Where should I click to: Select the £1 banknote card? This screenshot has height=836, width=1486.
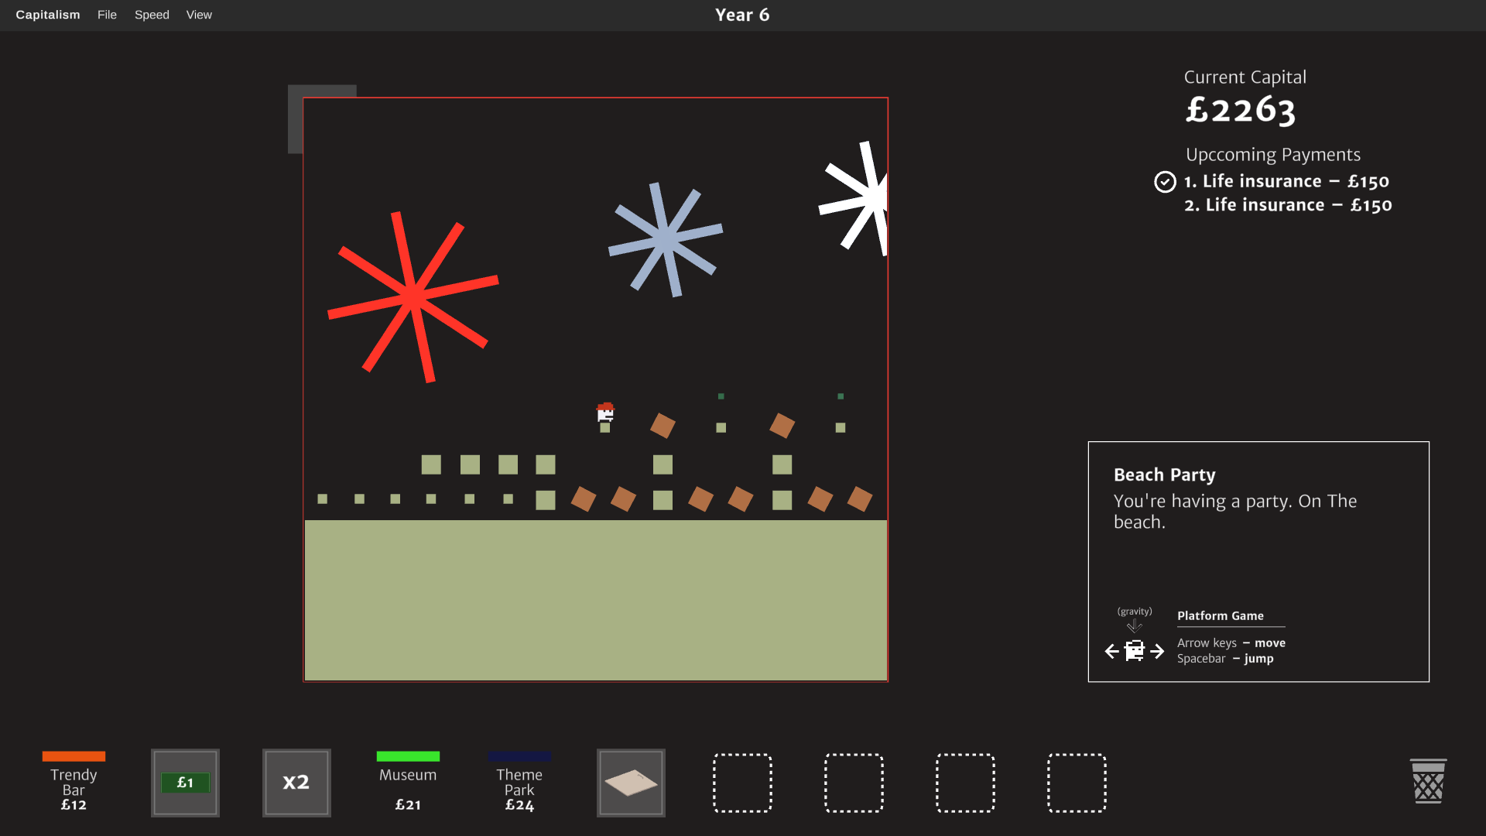tap(185, 783)
